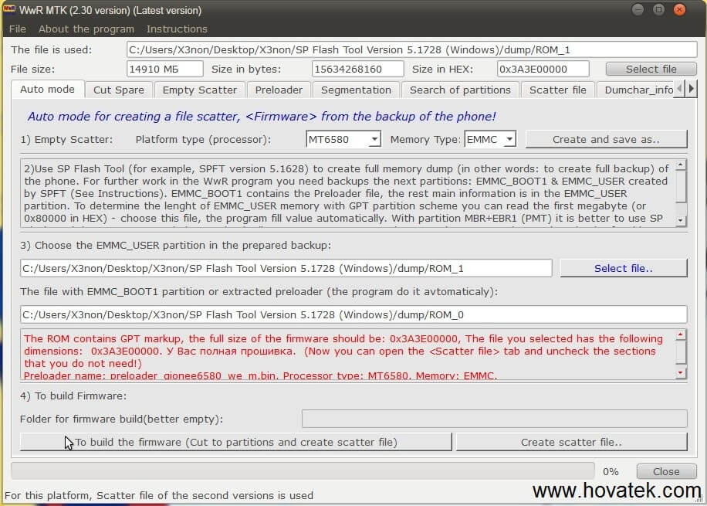Click the Size in bytes field

[357, 69]
